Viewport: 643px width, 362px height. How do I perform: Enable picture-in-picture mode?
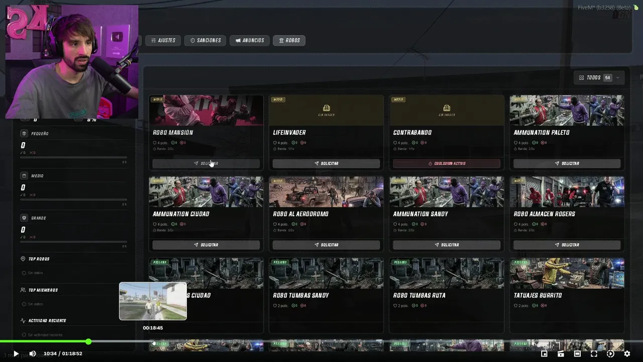(x=544, y=353)
